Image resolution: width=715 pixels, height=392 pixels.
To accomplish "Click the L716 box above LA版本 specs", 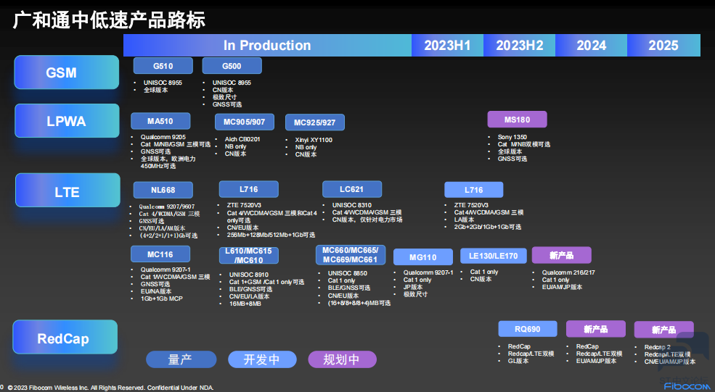I will pyautogui.click(x=474, y=190).
